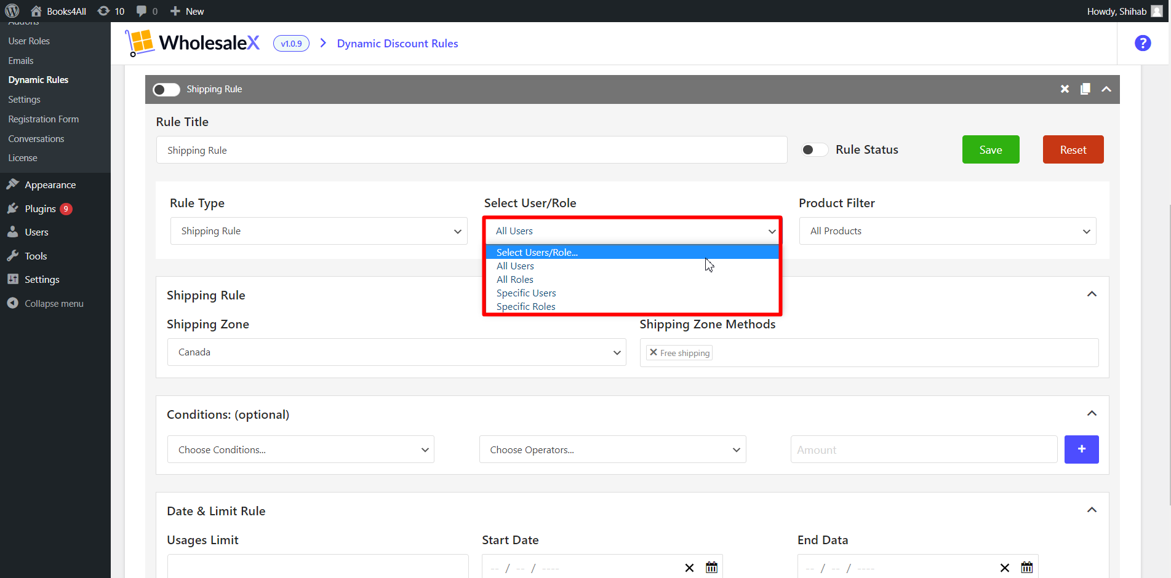Open the Choose Conditions dropdown
1171x578 pixels.
[301, 449]
